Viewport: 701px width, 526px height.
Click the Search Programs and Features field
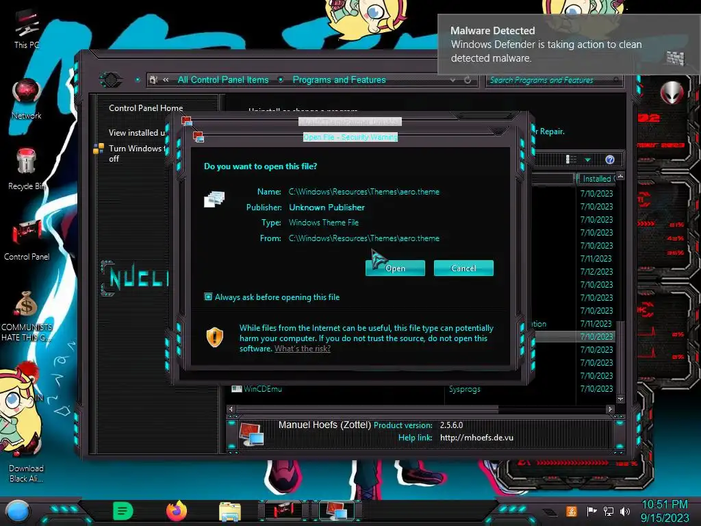[553, 80]
